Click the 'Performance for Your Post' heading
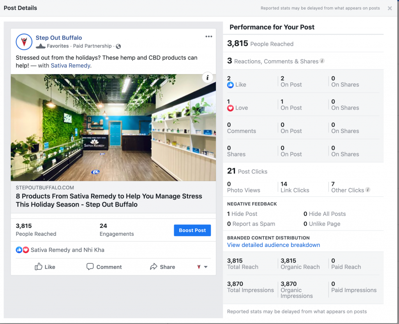The image size is (399, 324). [272, 27]
